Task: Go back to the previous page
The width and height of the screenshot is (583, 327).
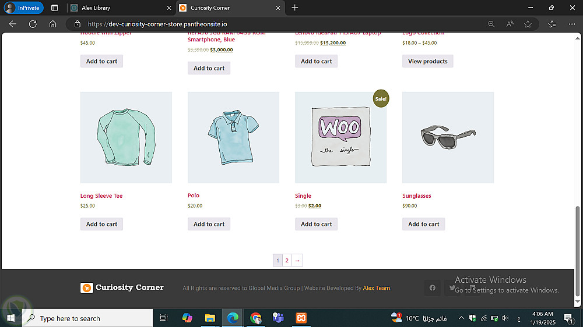Action: click(13, 24)
